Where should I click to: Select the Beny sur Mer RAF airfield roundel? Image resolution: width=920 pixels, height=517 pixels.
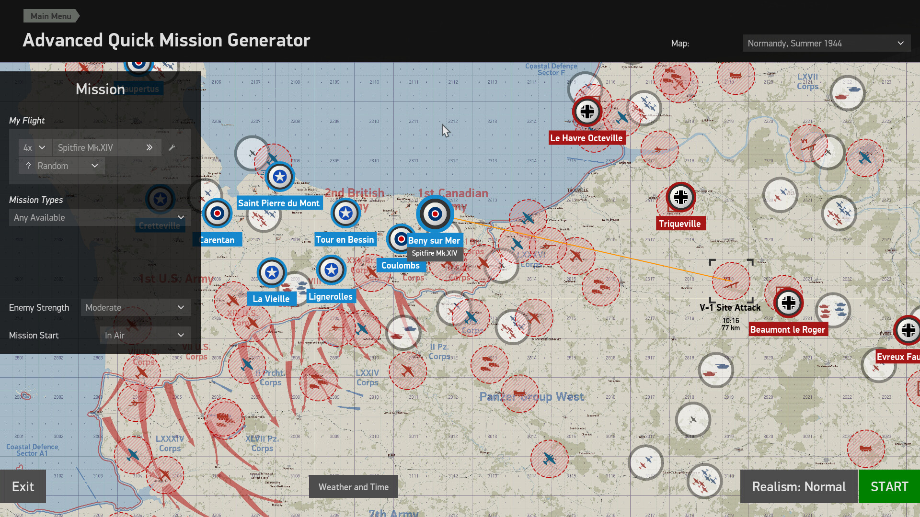(x=435, y=214)
